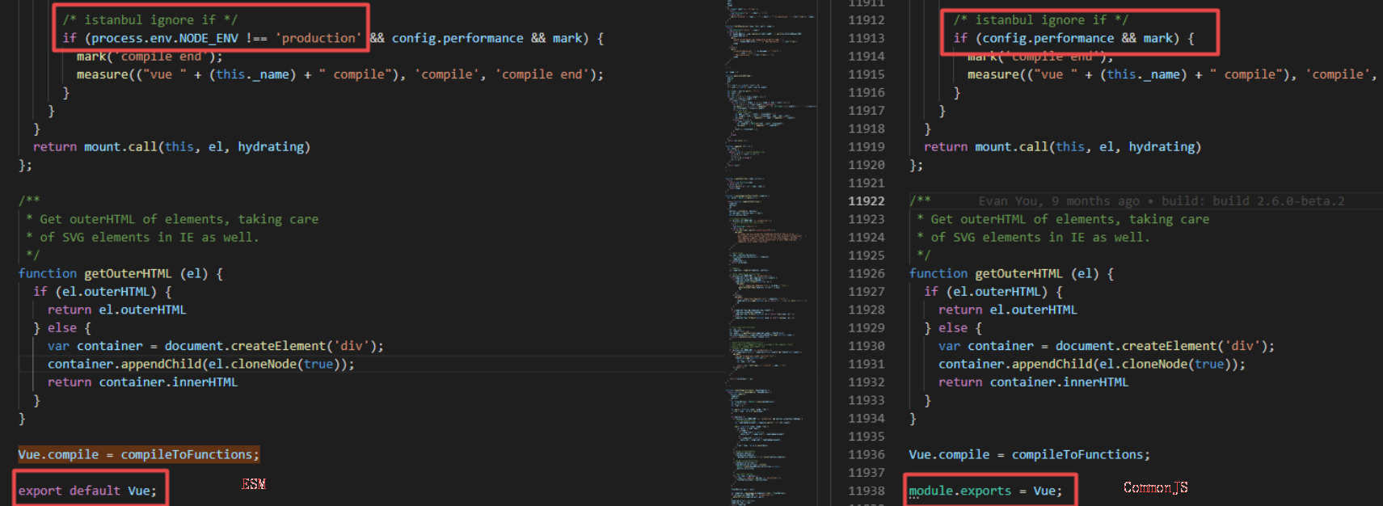Click line number 11938 in the right gutter
Screen dimensions: 1383x506
pyautogui.click(x=866, y=491)
